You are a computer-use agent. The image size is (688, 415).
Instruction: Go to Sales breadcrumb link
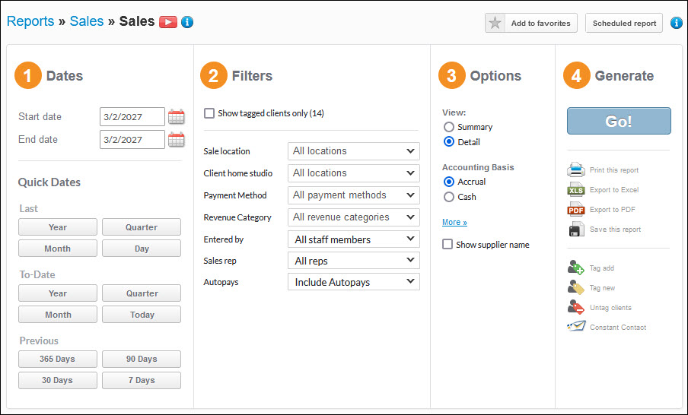tap(86, 21)
